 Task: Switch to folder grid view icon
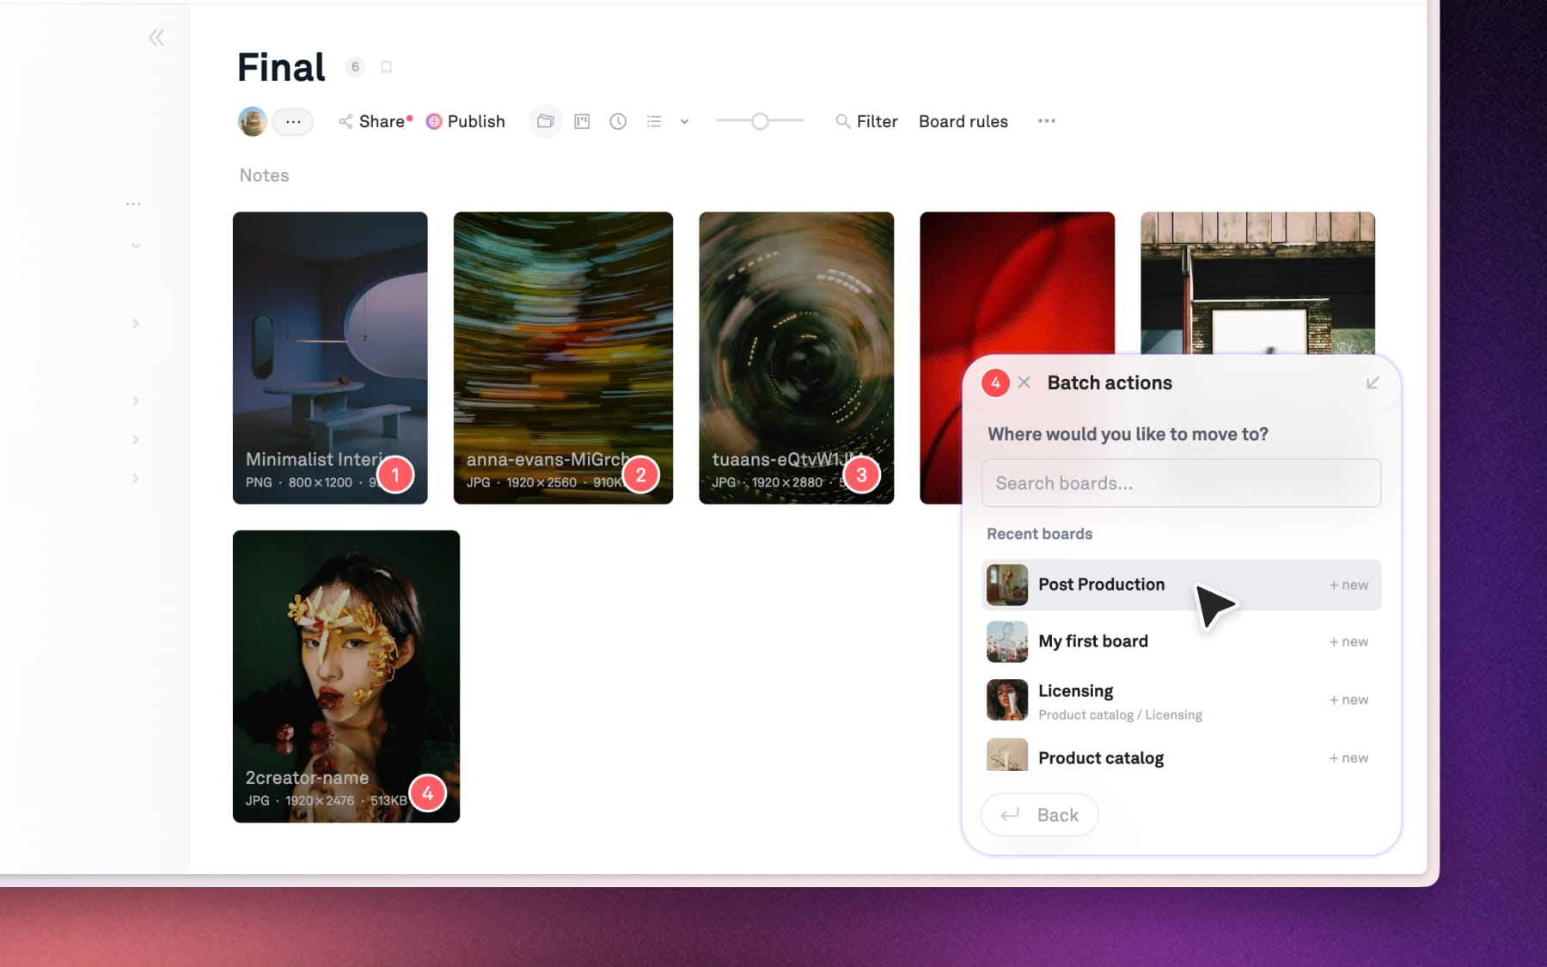(x=545, y=121)
